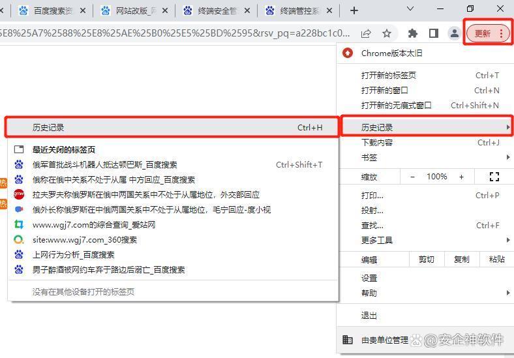The height and width of the screenshot is (358, 514).
Task: Click the 360搜索 circular favicon
Action: click(19, 240)
